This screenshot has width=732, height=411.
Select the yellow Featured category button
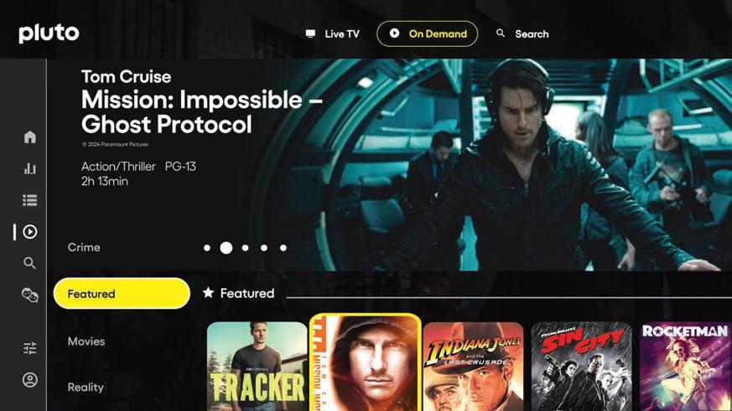(x=122, y=294)
